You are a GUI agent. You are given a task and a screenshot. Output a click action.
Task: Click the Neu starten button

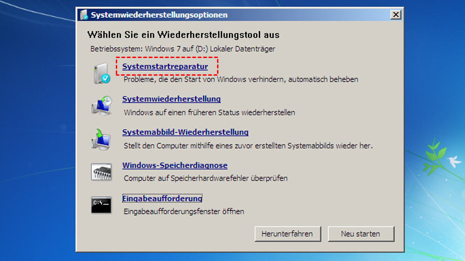(361, 234)
